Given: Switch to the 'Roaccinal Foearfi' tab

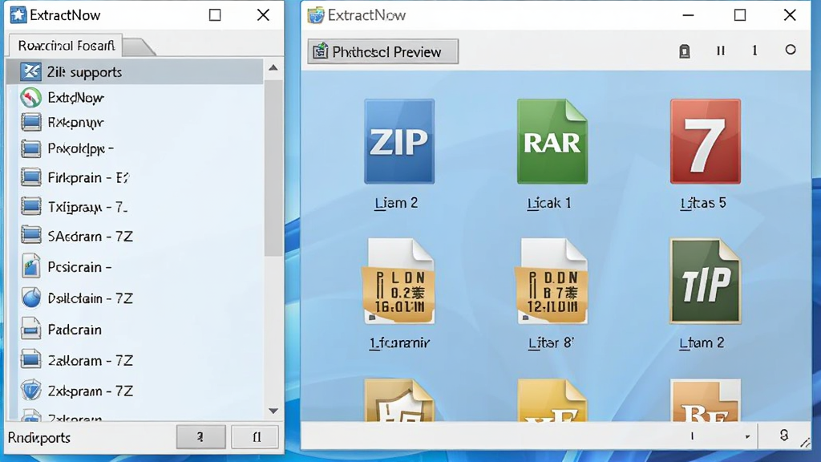Looking at the screenshot, I should [66, 46].
